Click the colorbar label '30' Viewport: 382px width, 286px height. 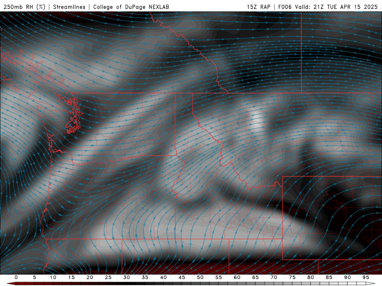tap(127, 277)
